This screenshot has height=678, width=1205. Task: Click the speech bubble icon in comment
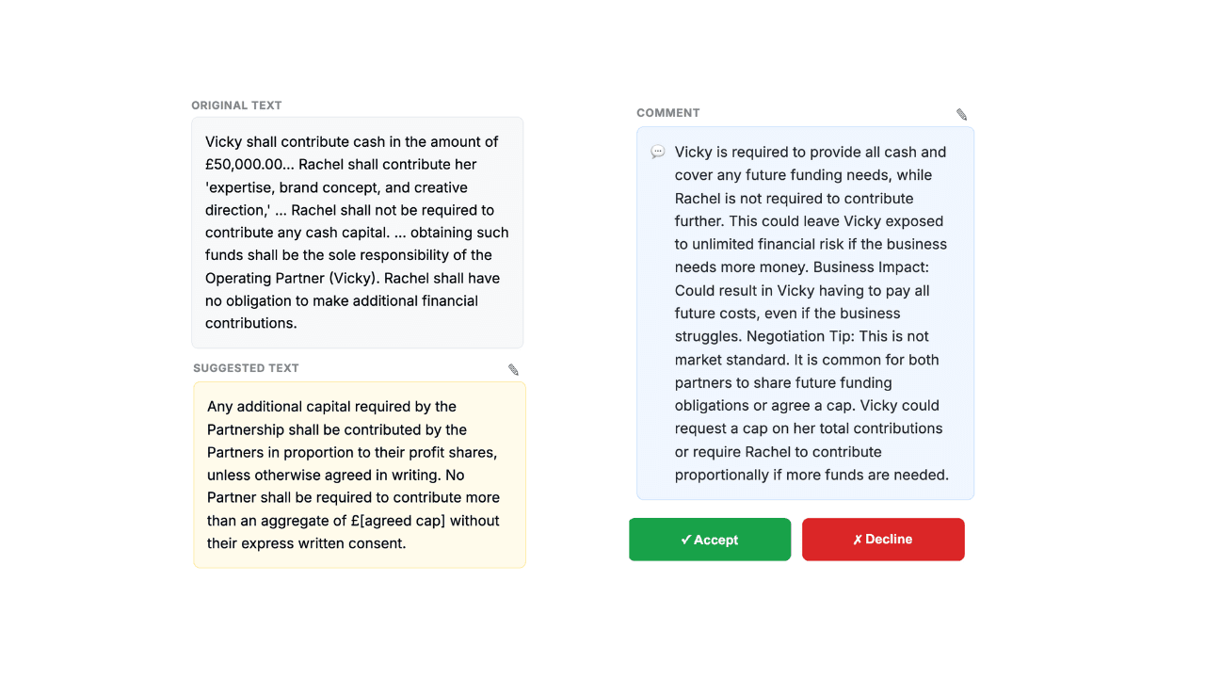point(658,152)
